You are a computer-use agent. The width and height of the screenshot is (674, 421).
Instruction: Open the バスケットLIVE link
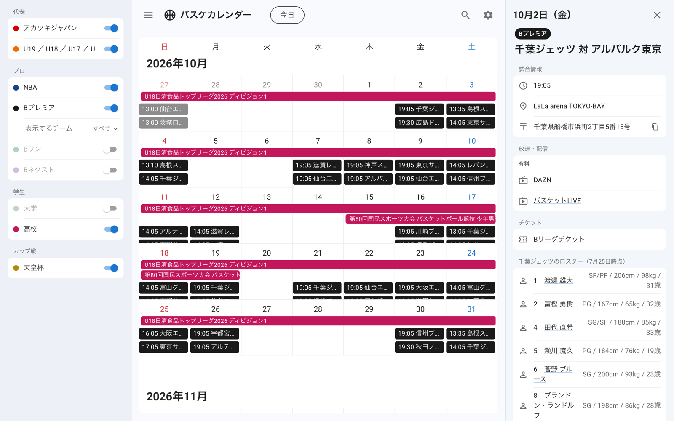(557, 201)
